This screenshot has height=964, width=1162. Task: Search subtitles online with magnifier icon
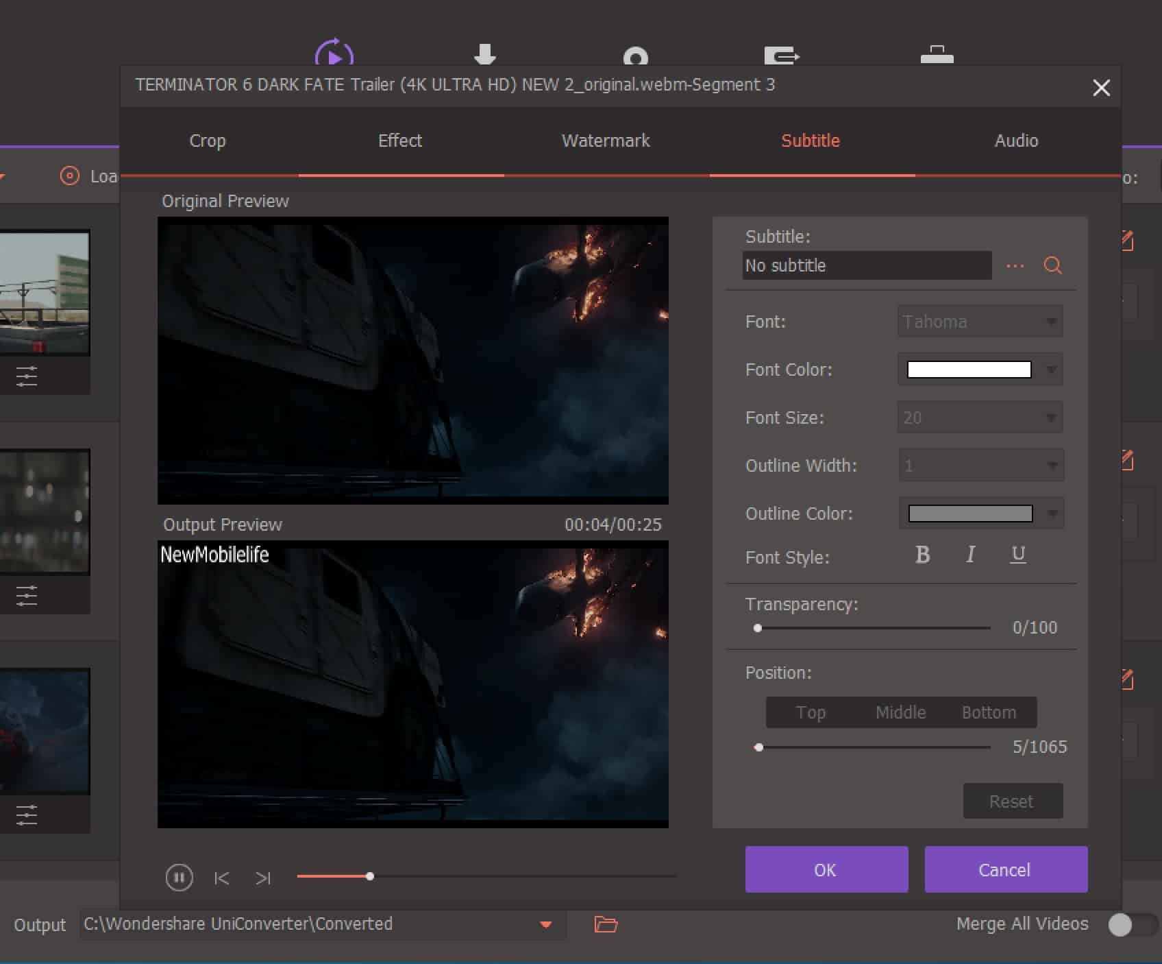1053,265
